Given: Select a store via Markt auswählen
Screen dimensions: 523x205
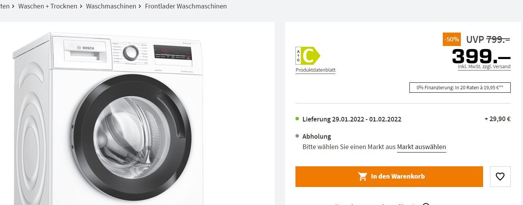Looking at the screenshot, I should pos(421,147).
